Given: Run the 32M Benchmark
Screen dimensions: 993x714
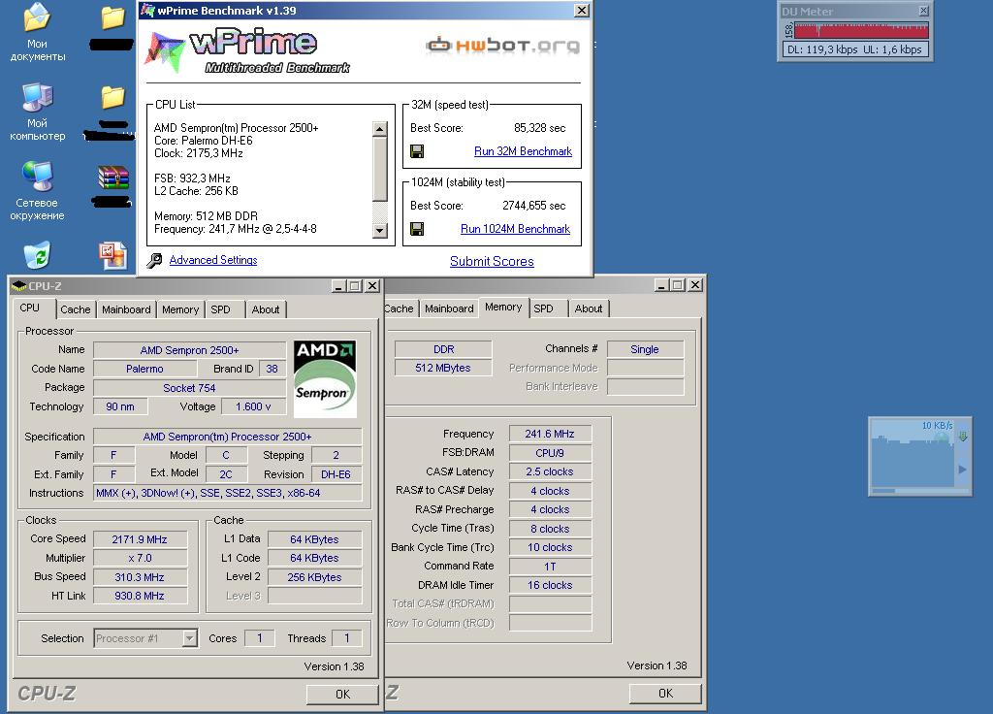Looking at the screenshot, I should click(523, 151).
